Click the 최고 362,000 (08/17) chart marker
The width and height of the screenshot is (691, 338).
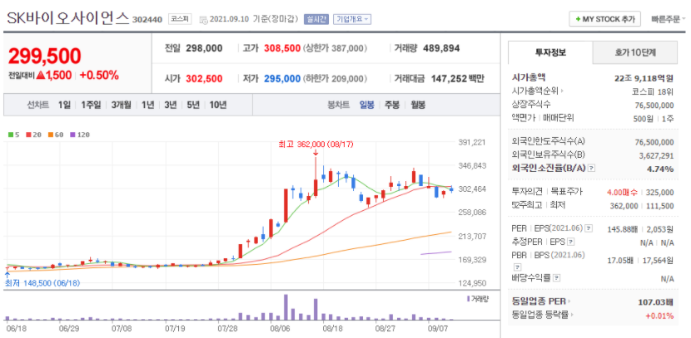coord(316,144)
